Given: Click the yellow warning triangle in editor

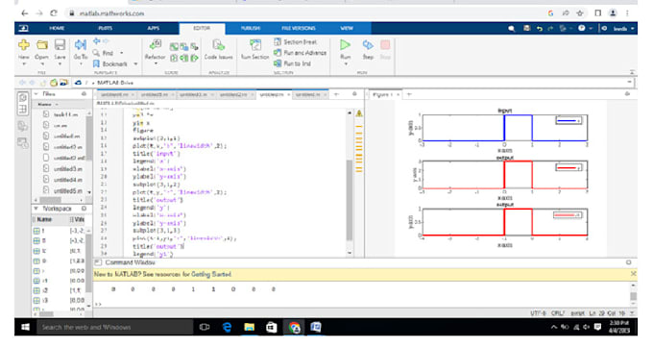Looking at the screenshot, I should tap(359, 112).
